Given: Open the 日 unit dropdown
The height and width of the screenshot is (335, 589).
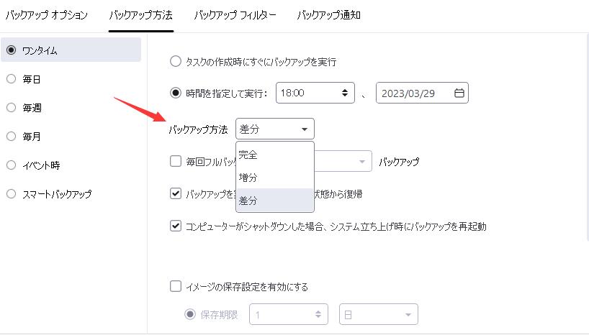Looking at the screenshot, I should click(x=378, y=314).
